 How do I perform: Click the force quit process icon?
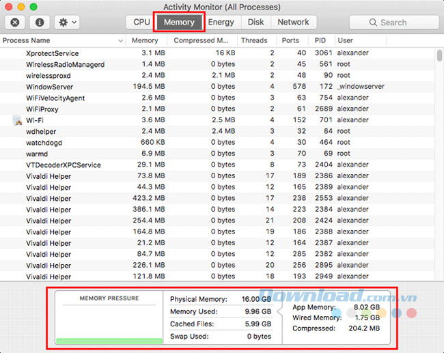(15, 23)
